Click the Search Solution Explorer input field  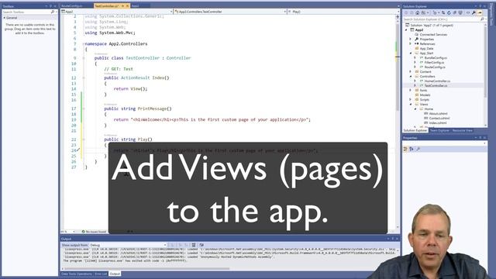pyautogui.click(x=441, y=19)
